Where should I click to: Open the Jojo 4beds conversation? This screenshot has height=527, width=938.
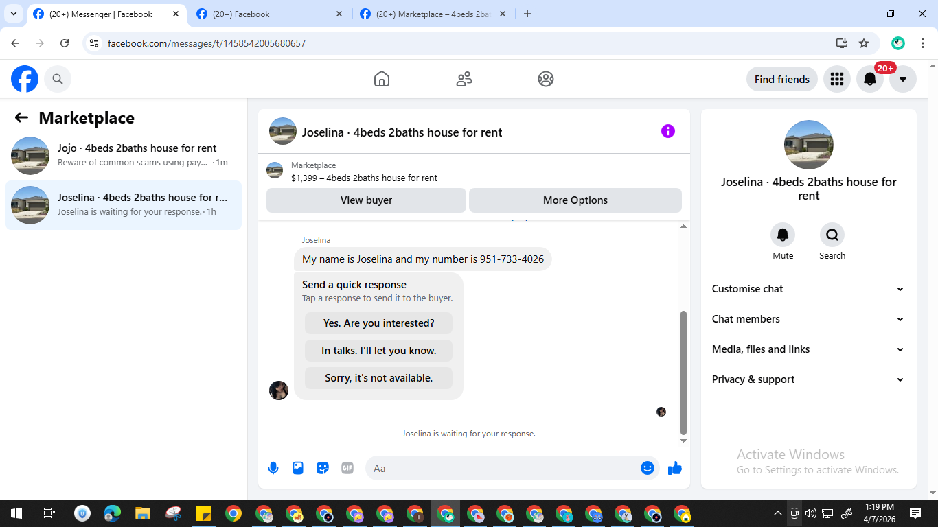124,156
